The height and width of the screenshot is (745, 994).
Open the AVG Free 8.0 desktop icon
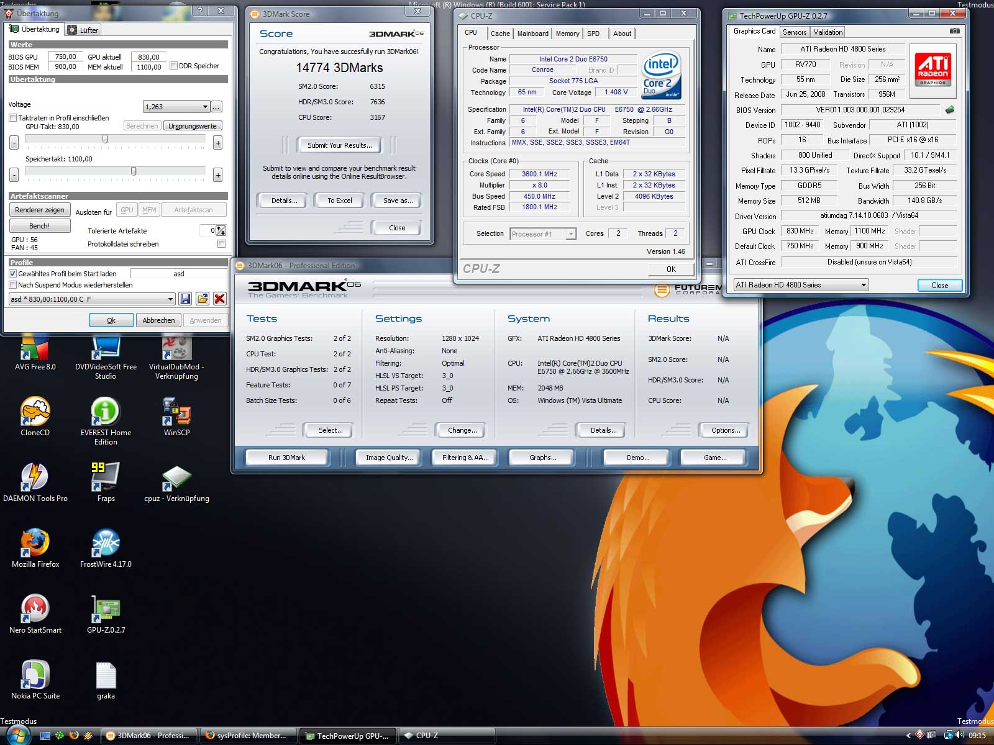tap(35, 351)
